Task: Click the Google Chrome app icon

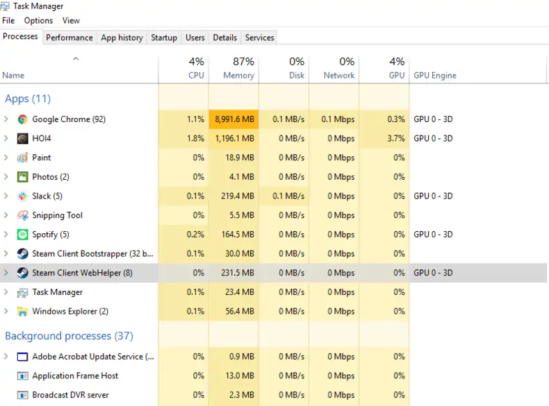Action: [22, 119]
